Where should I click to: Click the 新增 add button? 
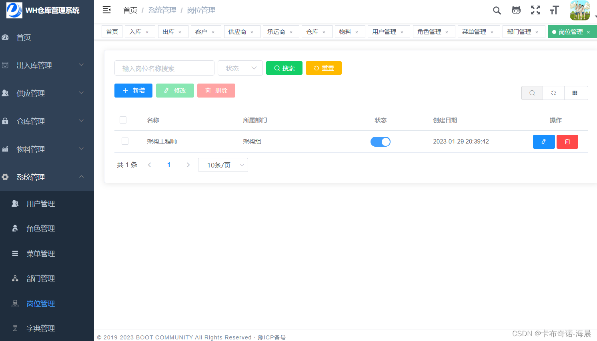(x=133, y=90)
